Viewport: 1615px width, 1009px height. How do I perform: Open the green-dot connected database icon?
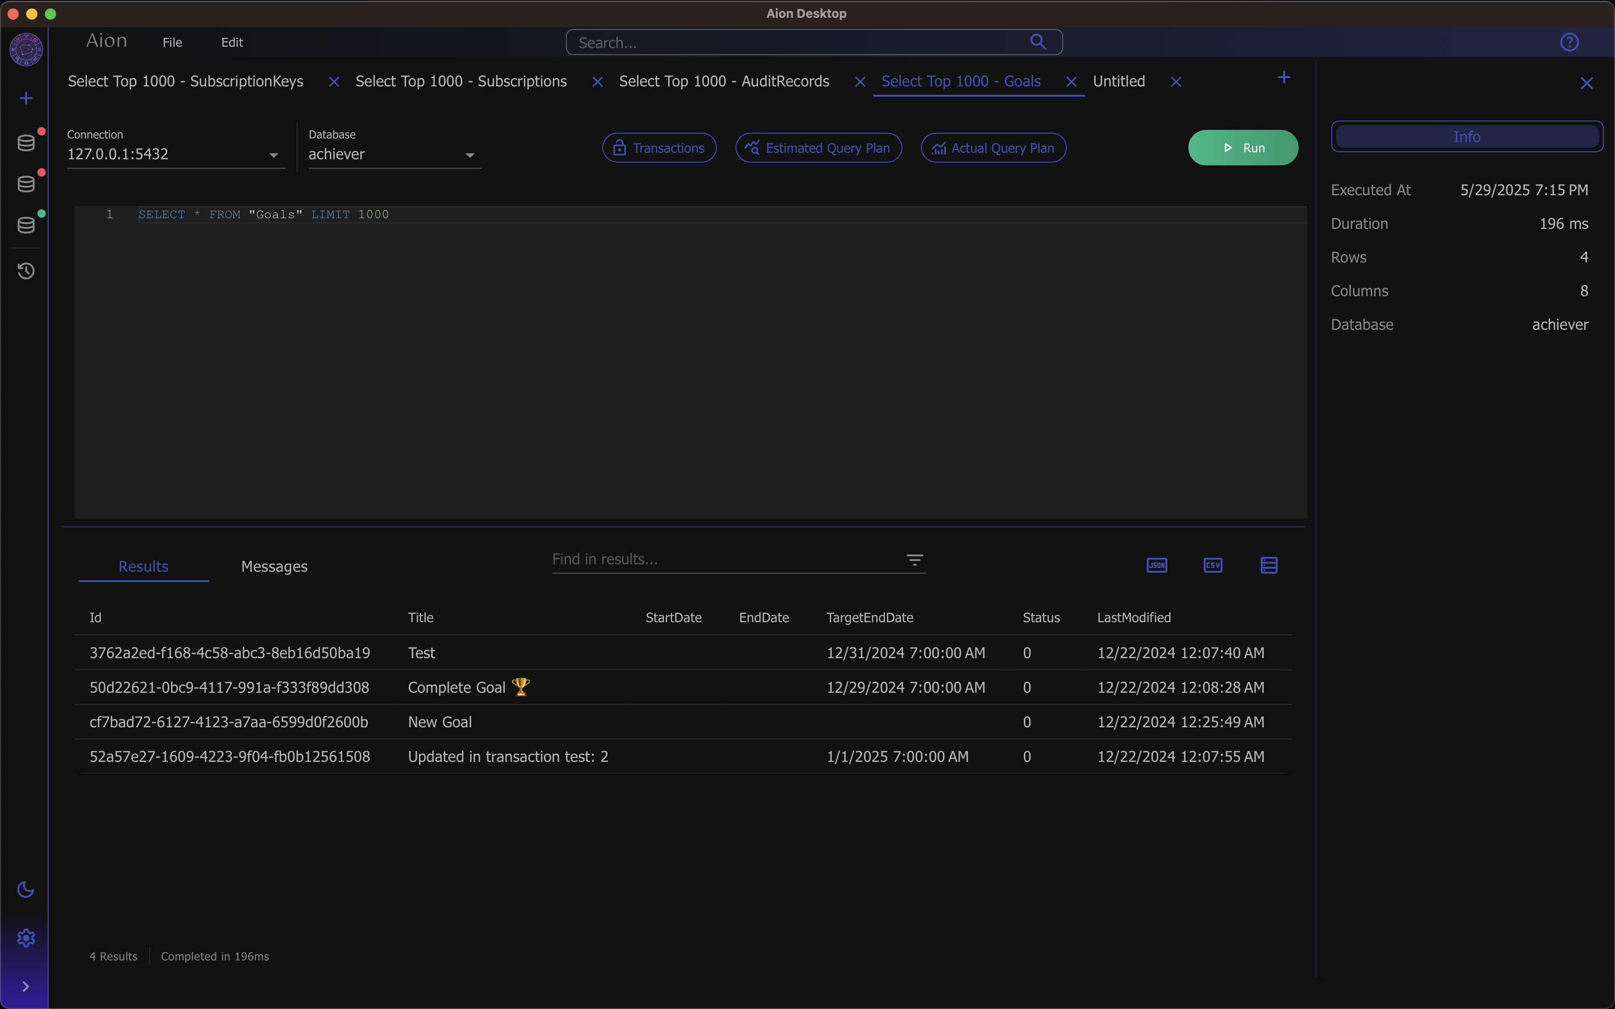(x=26, y=225)
